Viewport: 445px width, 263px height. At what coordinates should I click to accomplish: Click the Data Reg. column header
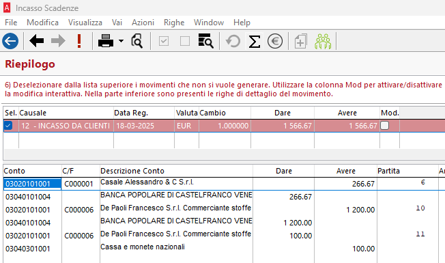click(x=144, y=113)
